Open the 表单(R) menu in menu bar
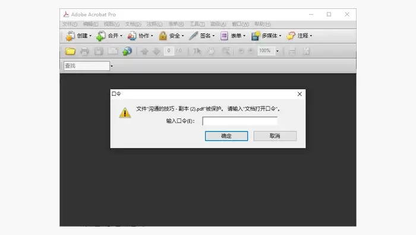The width and height of the screenshot is (416, 235). [x=176, y=24]
